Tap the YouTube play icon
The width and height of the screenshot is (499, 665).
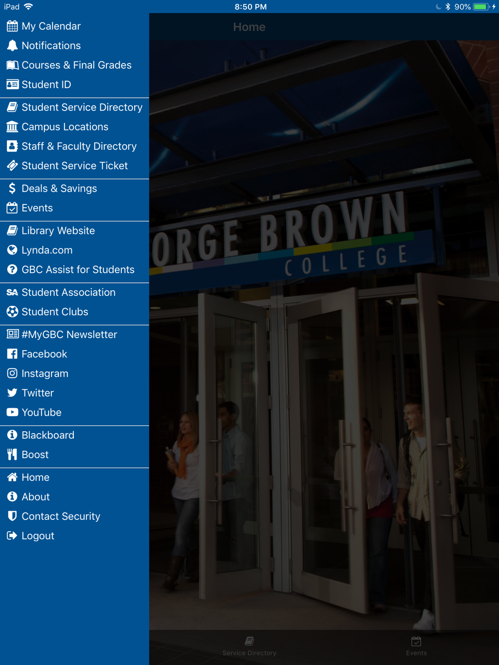[x=12, y=412]
